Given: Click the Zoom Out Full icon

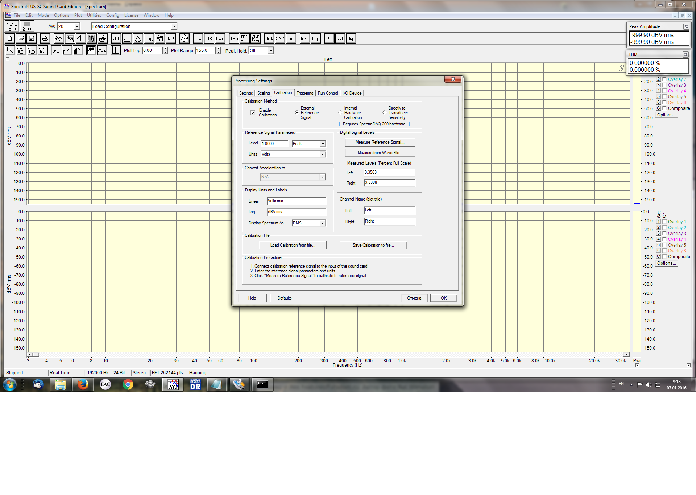Looking at the screenshot, I should (x=43, y=50).
